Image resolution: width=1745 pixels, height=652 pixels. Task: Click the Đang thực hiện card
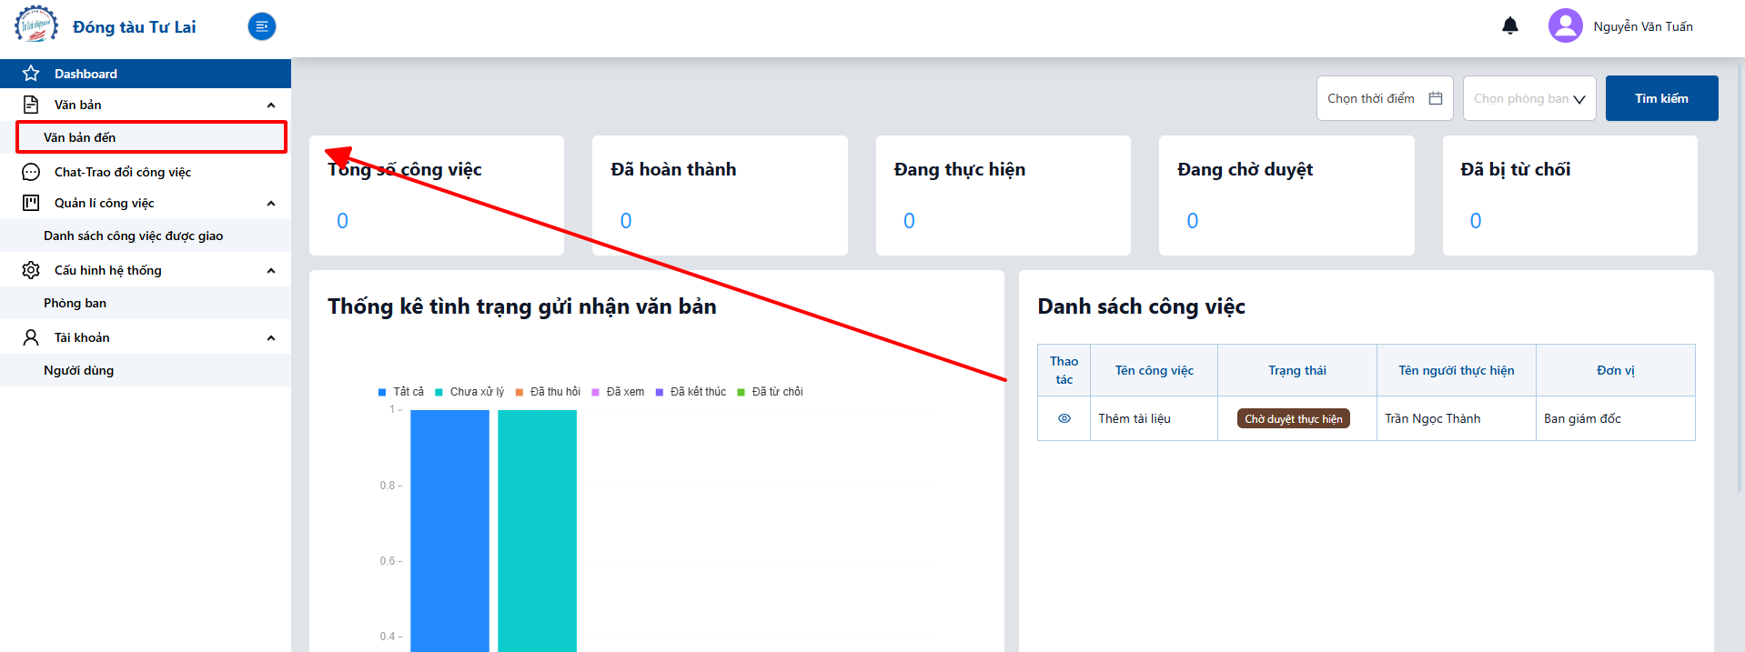click(1004, 196)
